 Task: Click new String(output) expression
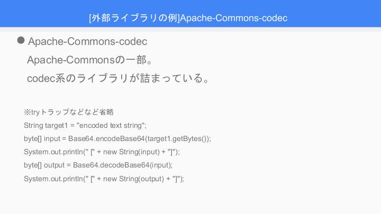(x=133, y=179)
